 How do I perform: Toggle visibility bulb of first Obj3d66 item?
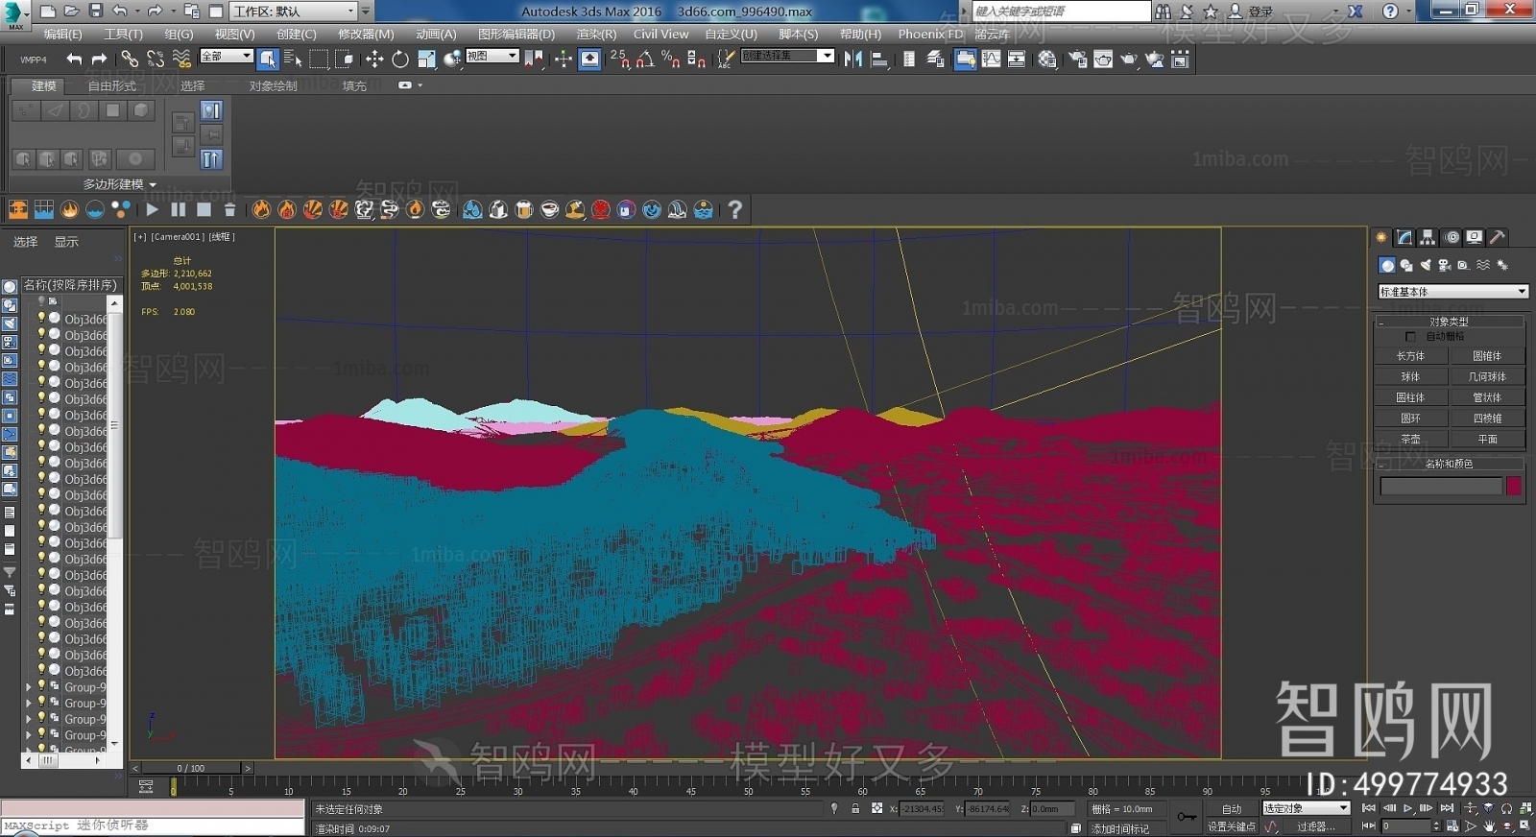[x=41, y=318]
